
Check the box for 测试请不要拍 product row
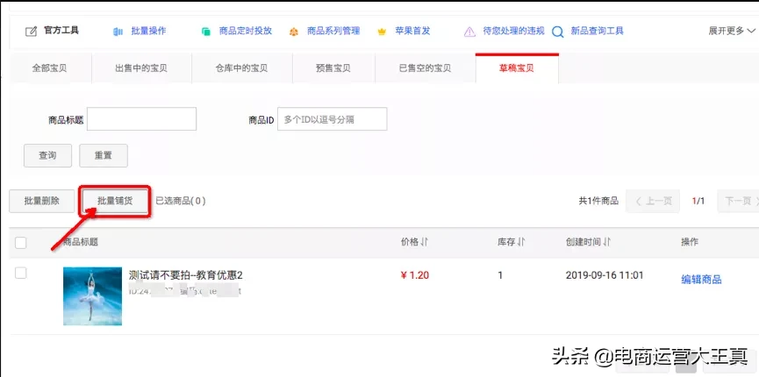coord(21,274)
